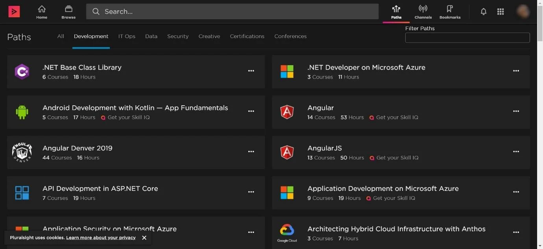
Task: Click Get your Skill IQ for Application Development
Action: [x=394, y=198]
